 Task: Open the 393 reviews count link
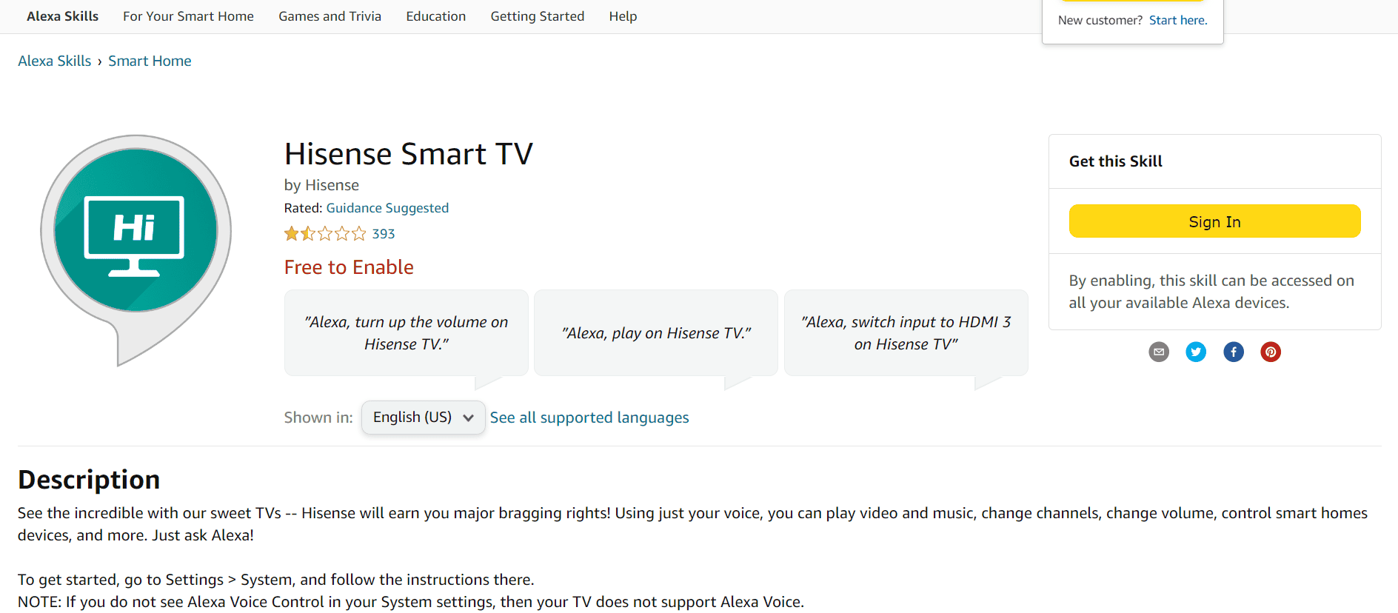pyautogui.click(x=384, y=234)
